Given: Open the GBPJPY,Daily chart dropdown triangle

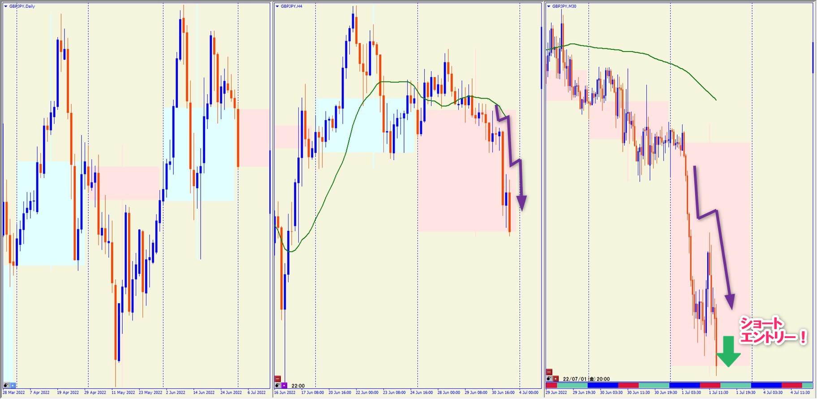Looking at the screenshot, I should [6, 6].
